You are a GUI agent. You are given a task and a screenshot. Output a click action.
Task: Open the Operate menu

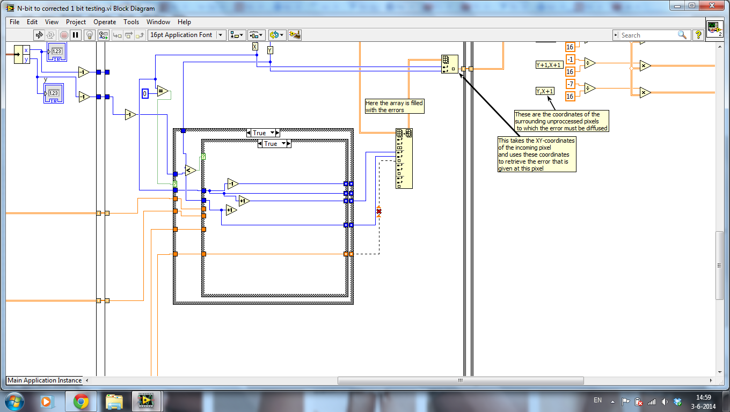click(x=105, y=22)
